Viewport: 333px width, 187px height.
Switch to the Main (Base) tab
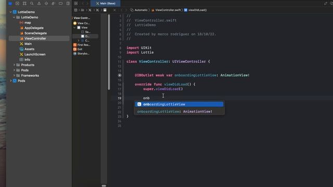pos(106,4)
